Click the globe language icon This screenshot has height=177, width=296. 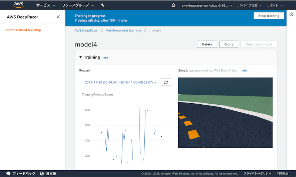click(42, 173)
